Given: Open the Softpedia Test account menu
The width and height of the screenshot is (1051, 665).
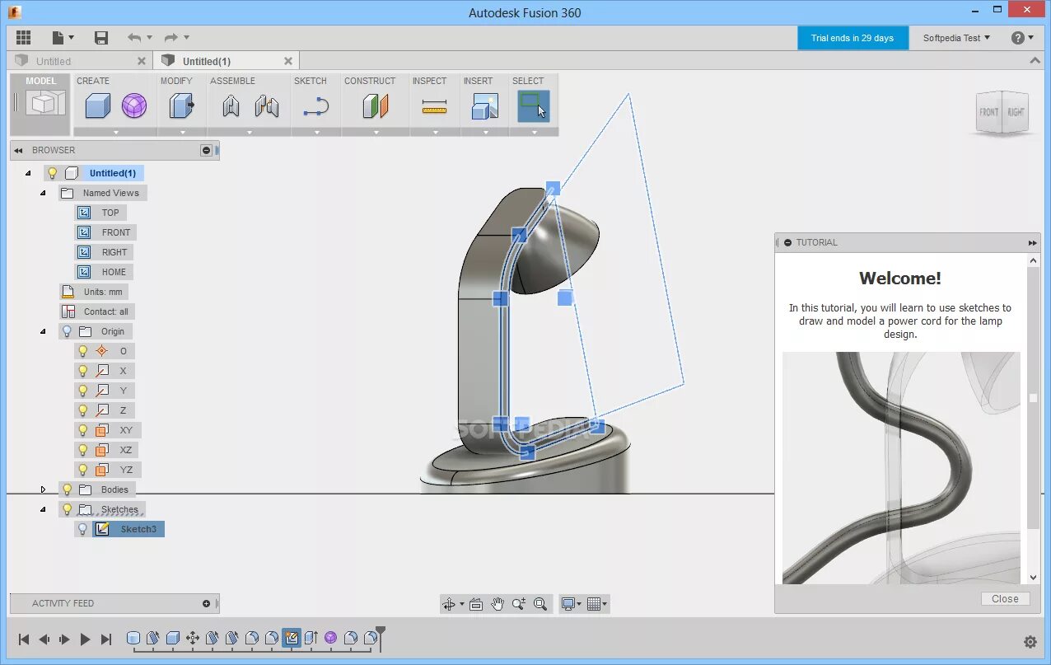Looking at the screenshot, I should [x=956, y=38].
